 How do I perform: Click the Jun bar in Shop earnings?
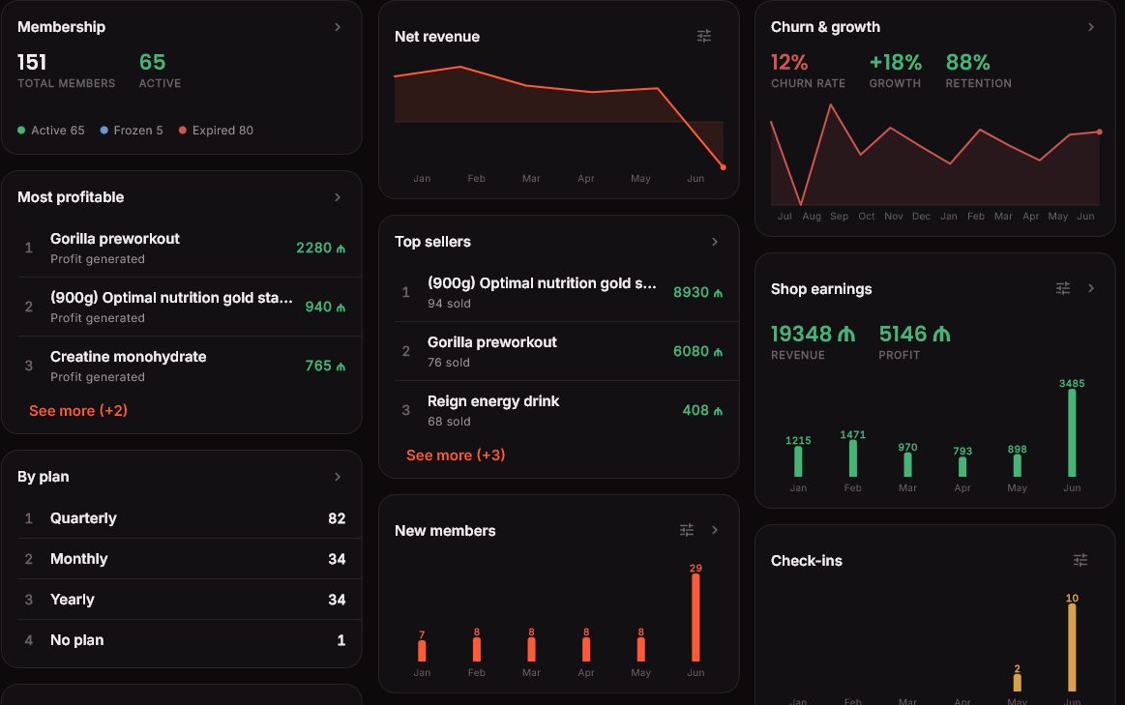(1072, 433)
